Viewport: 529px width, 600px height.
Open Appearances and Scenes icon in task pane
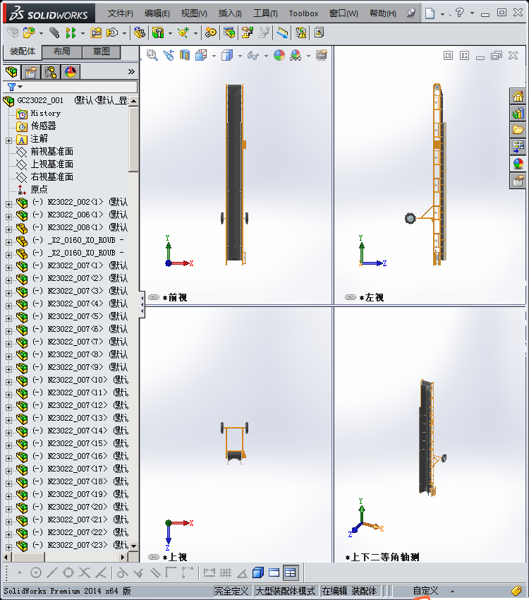click(518, 164)
